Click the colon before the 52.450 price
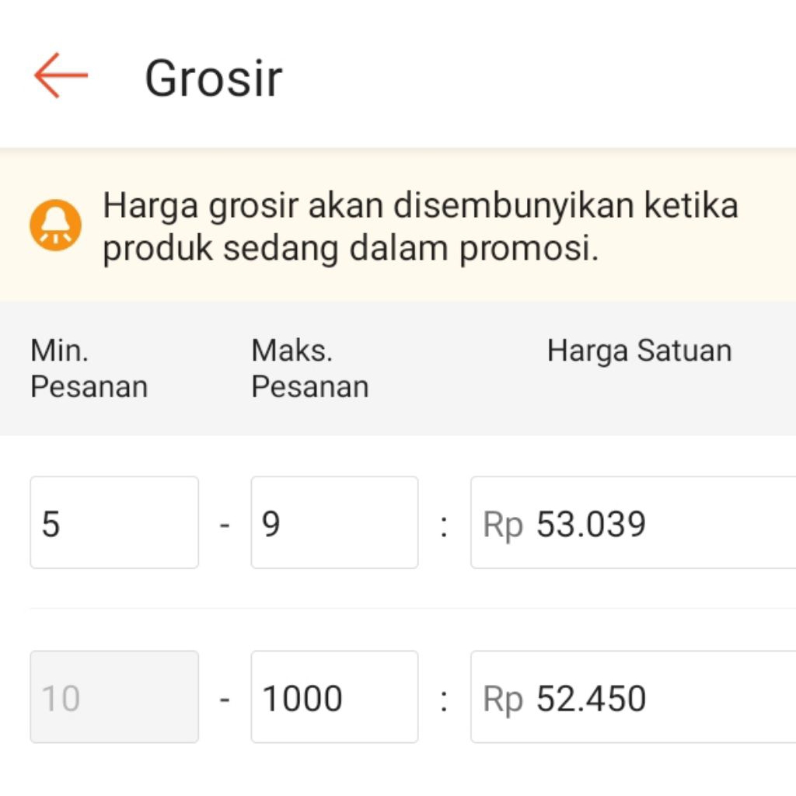796x796 pixels. [444, 700]
